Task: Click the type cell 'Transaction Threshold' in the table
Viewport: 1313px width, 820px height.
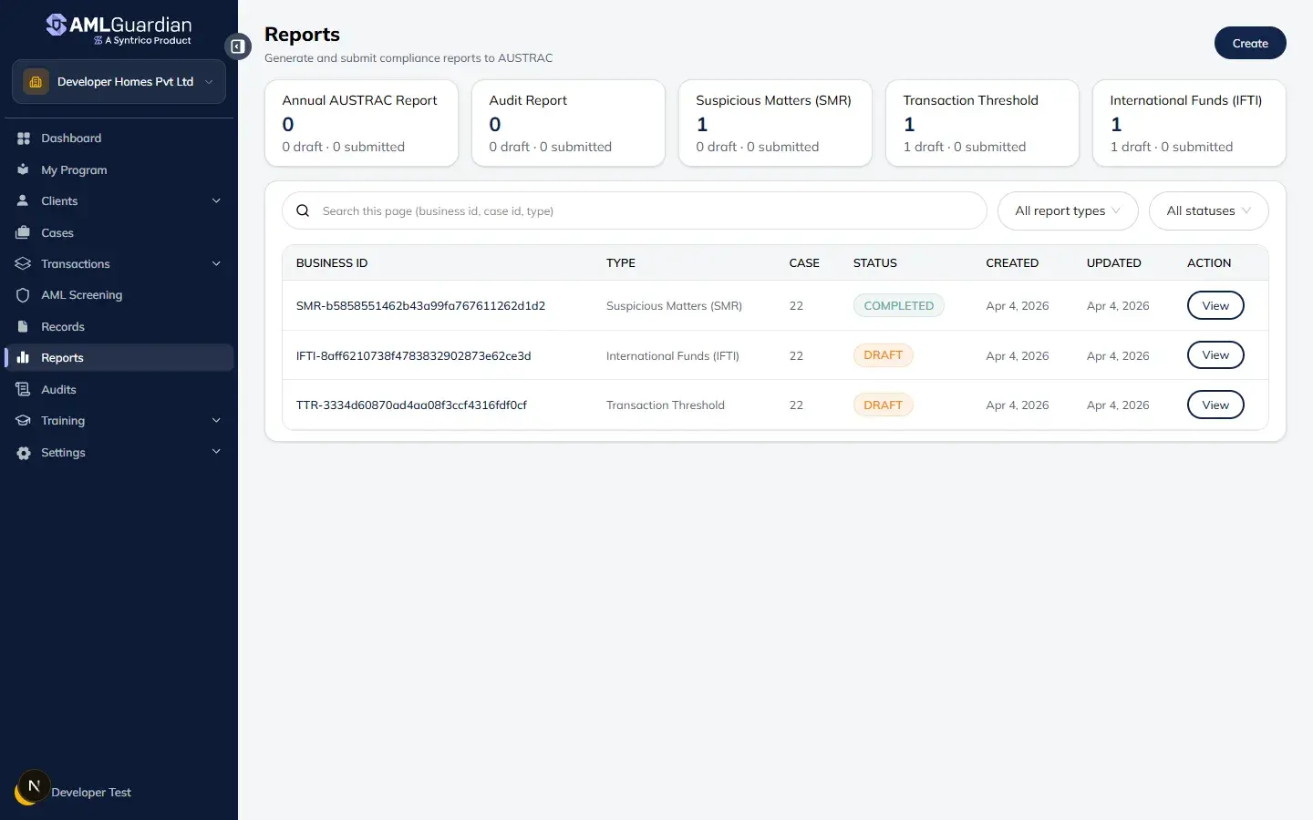Action: (666, 405)
